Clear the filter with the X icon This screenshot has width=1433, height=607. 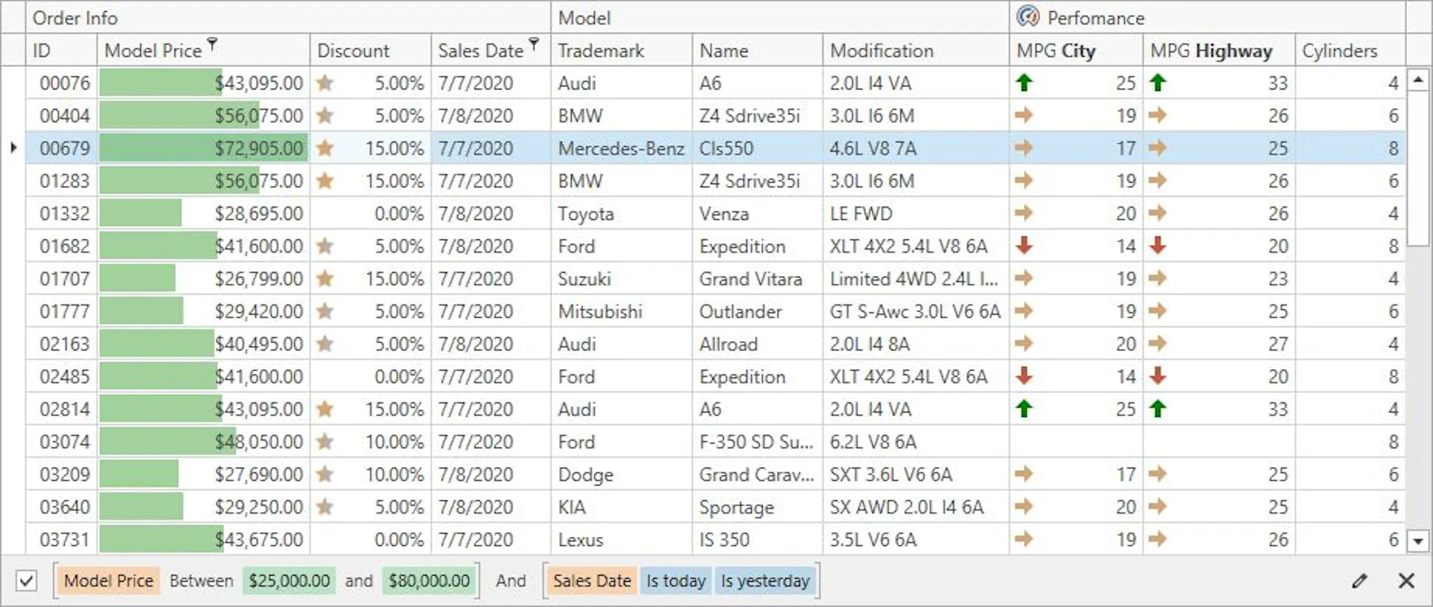point(1406,581)
